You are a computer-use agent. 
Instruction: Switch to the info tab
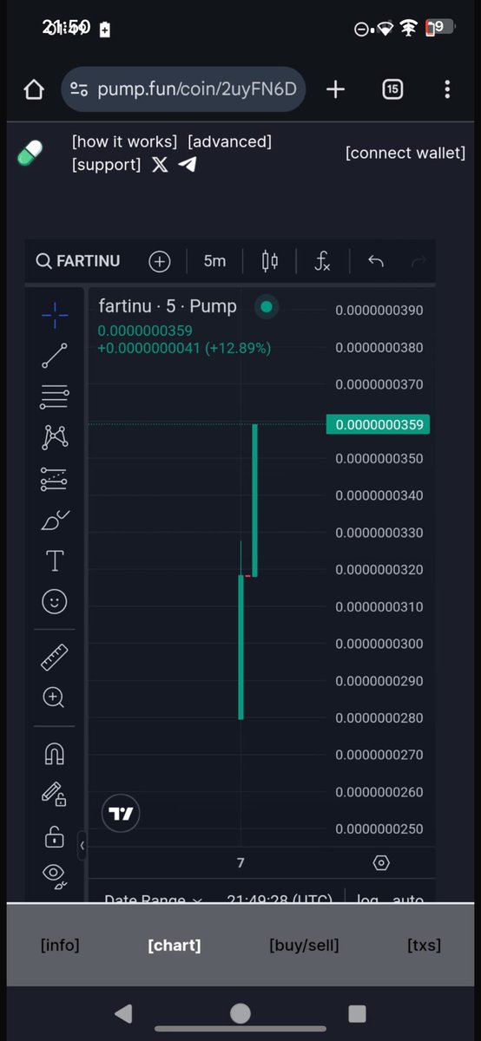(x=60, y=946)
